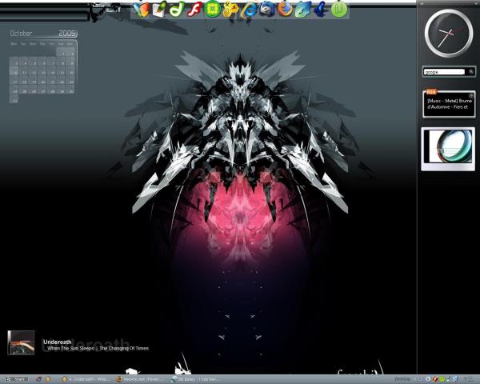
Task: Click the slideshow picture thumbnail in sidebar
Action: (x=448, y=149)
